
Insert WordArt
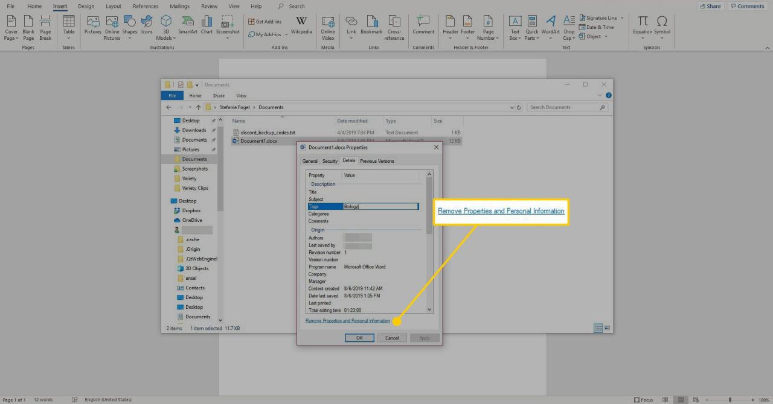[550, 25]
